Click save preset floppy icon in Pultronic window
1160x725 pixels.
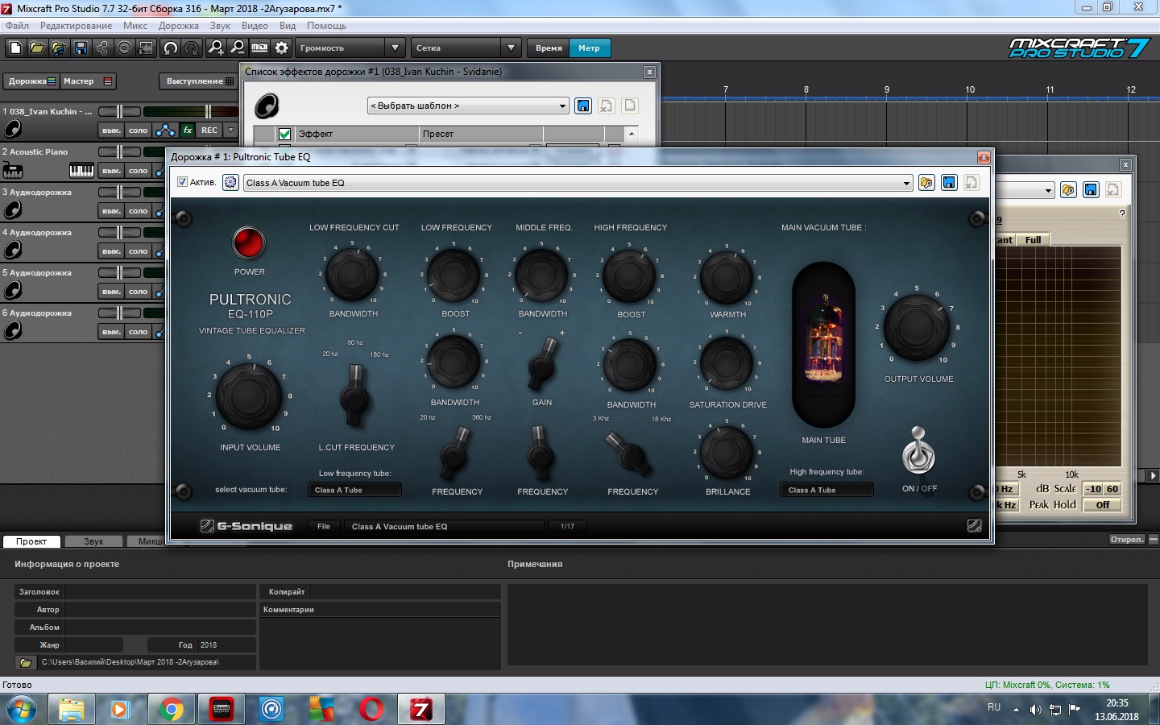[x=949, y=183]
